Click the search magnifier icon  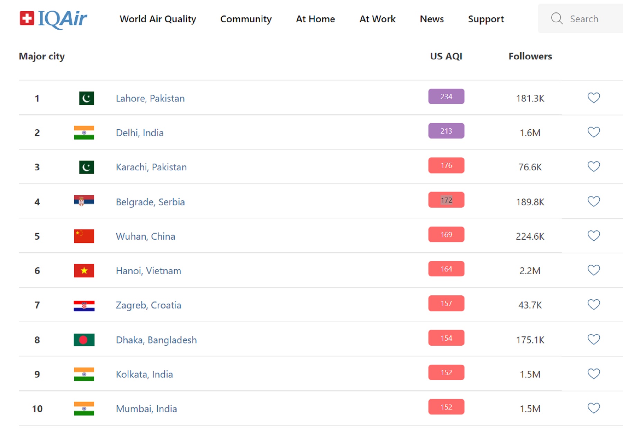(x=557, y=18)
